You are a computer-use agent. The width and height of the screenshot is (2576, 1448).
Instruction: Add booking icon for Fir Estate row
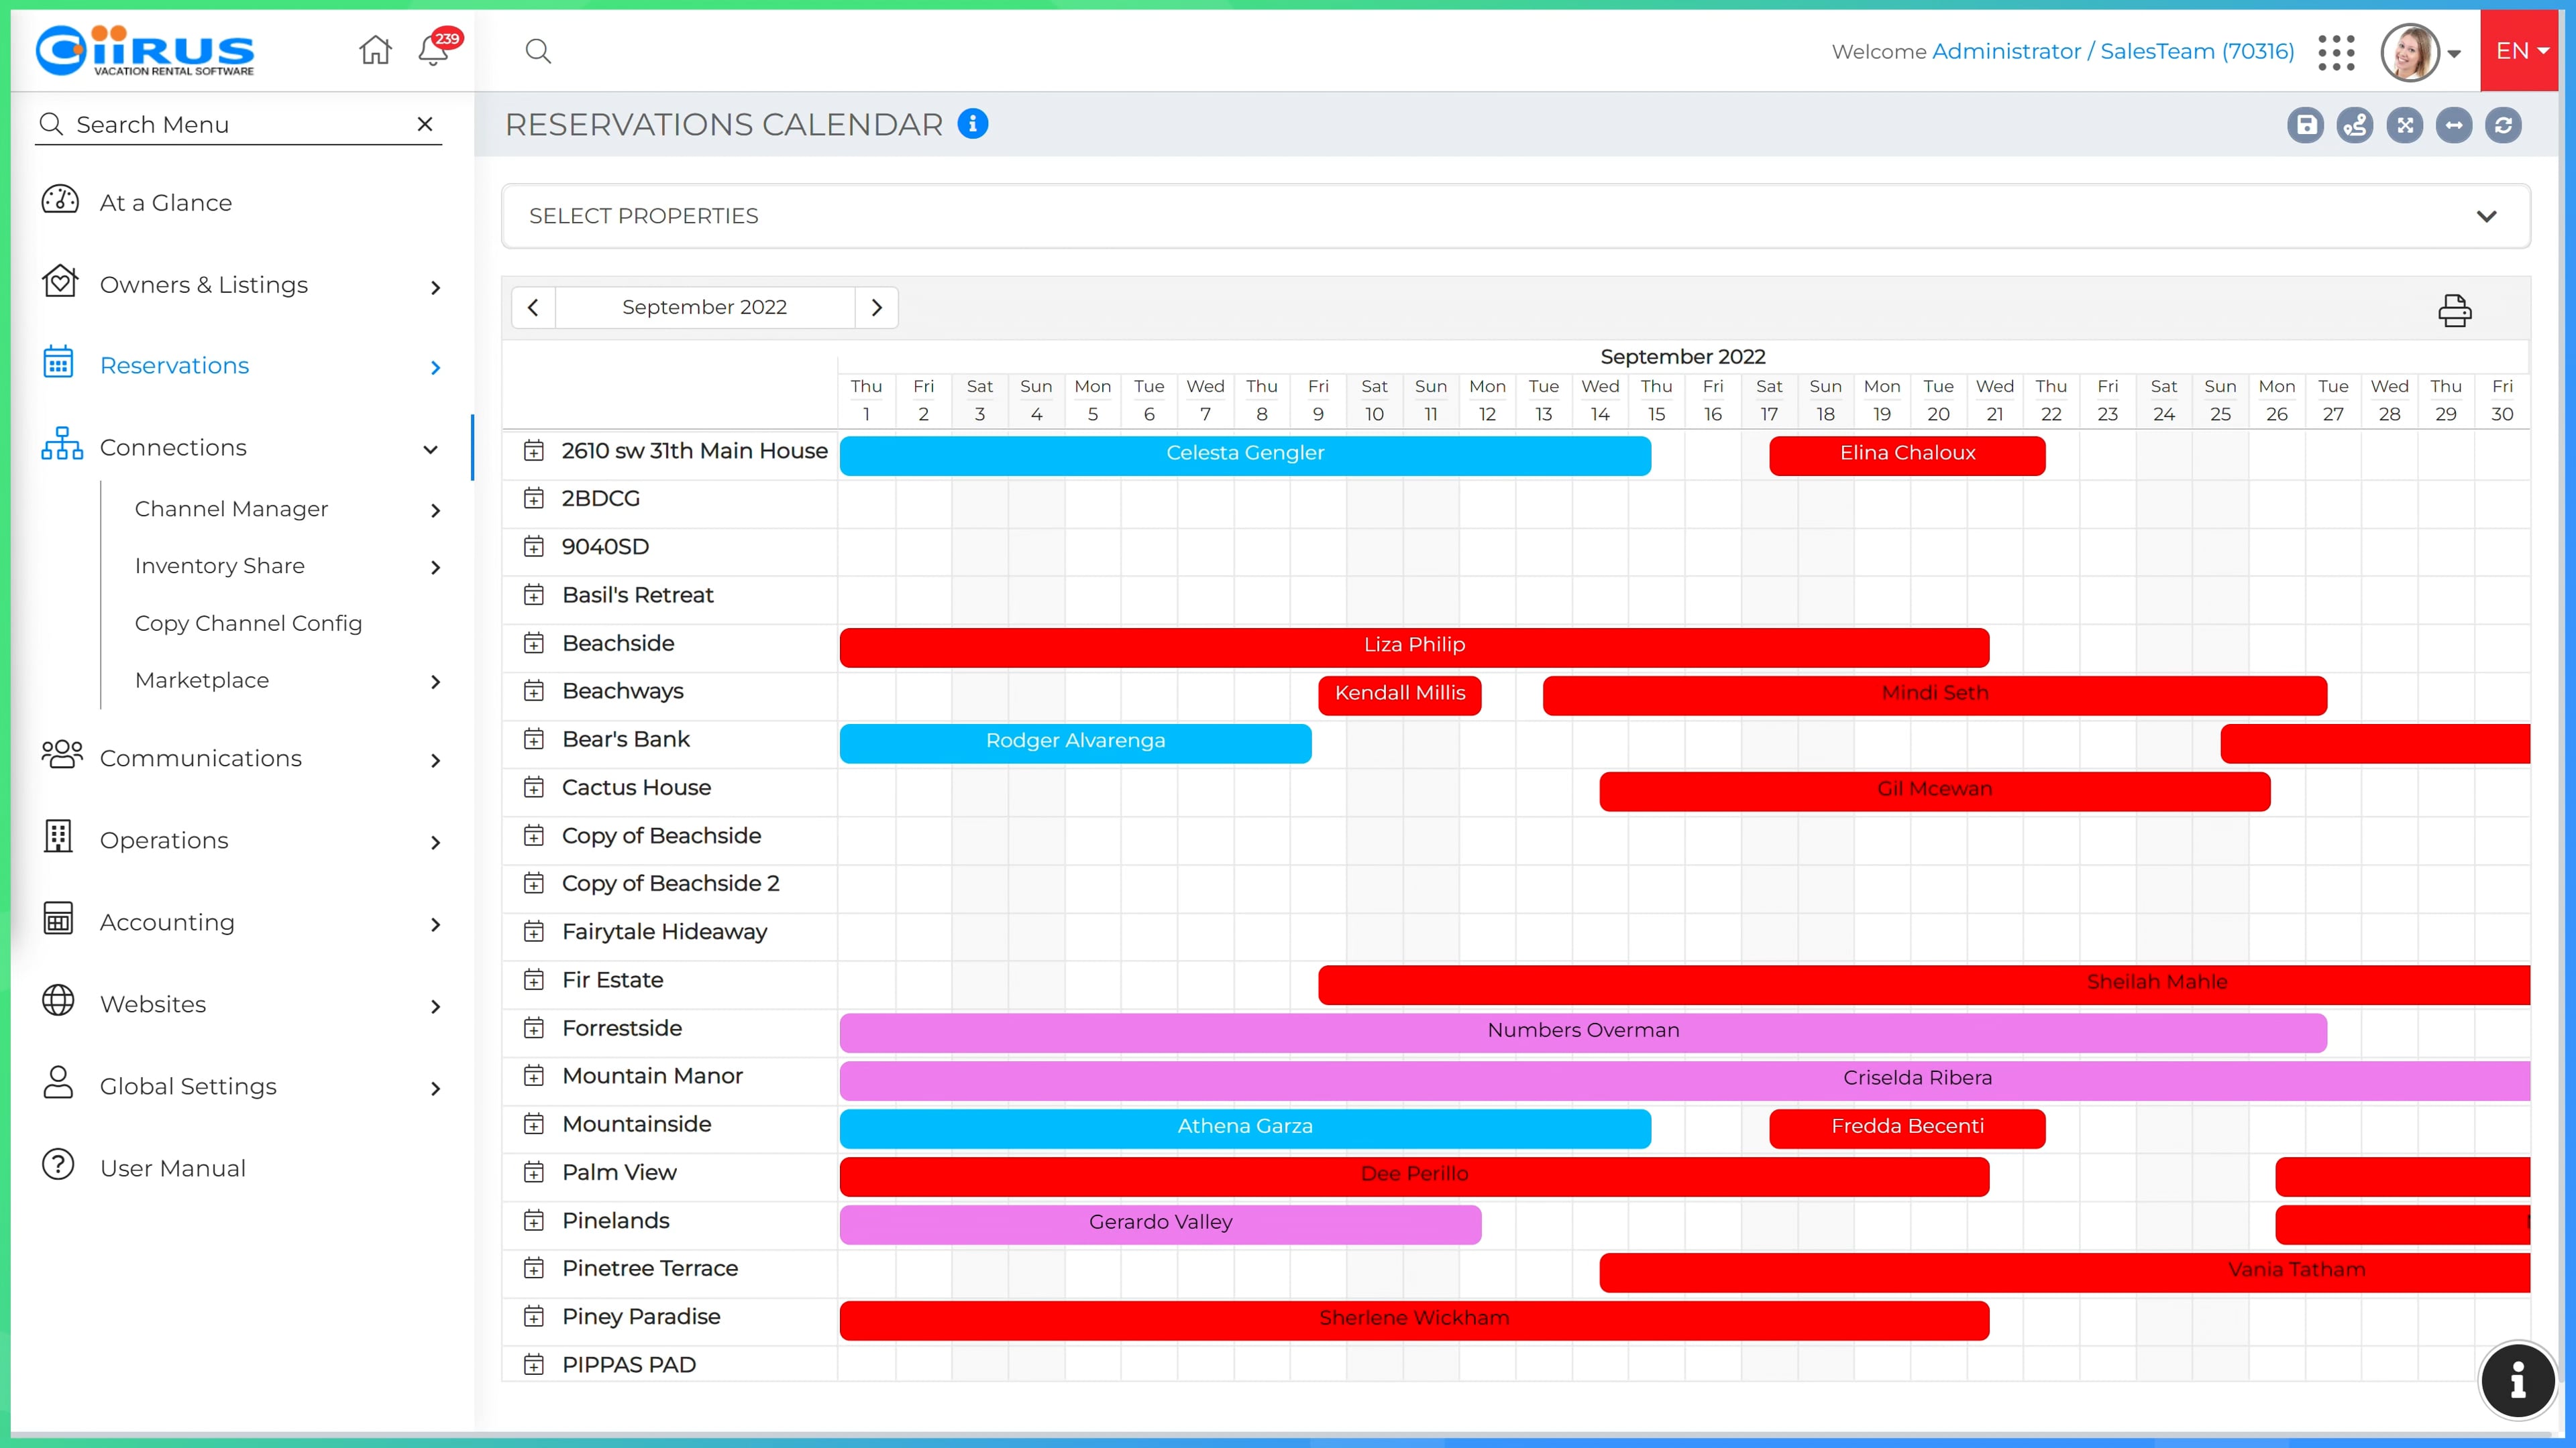click(x=534, y=980)
